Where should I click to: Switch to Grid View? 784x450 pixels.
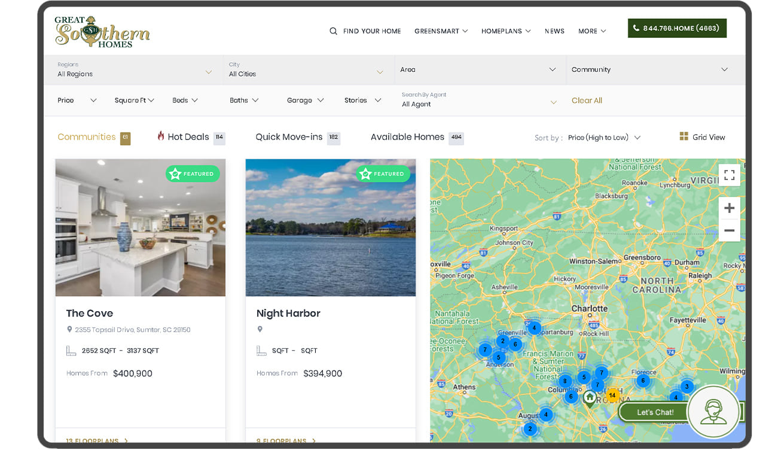pyautogui.click(x=702, y=137)
